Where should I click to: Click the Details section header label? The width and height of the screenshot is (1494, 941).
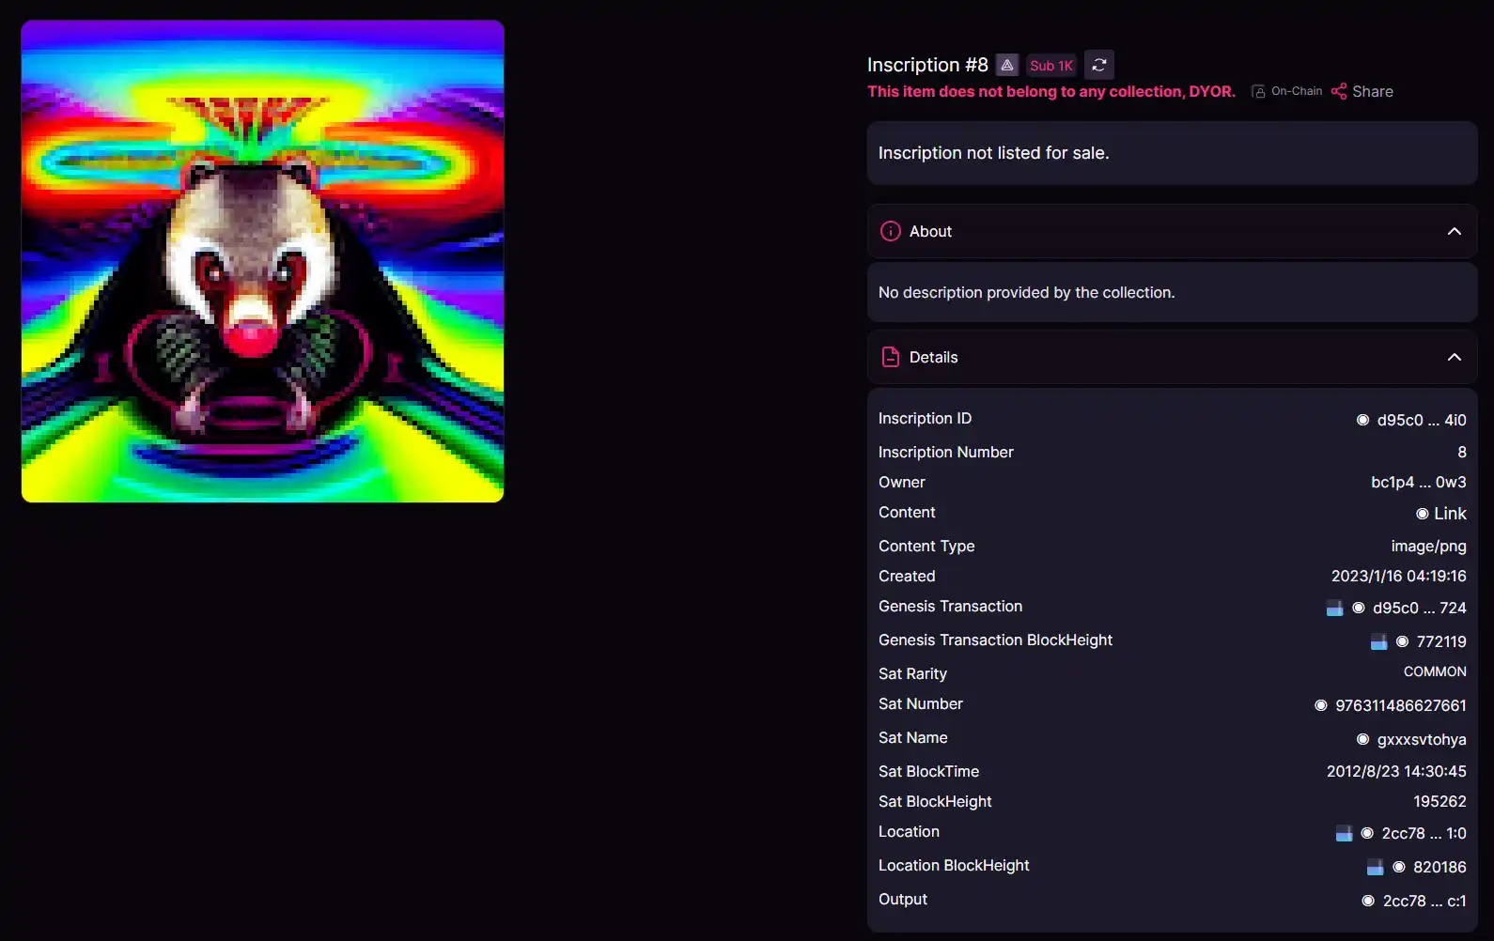[933, 357]
